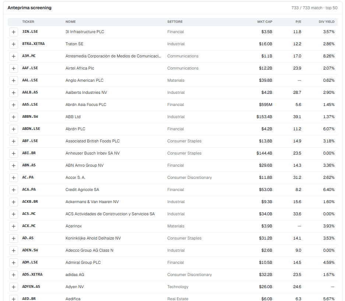Add Credit Agricole SA using plus icon
The height and width of the screenshot is (301, 345).
click(13, 190)
